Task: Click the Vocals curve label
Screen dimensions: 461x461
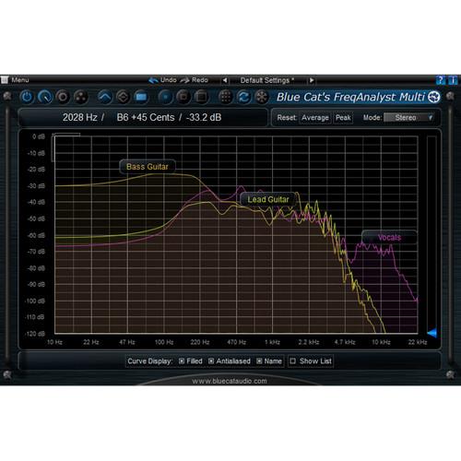Action: point(389,238)
